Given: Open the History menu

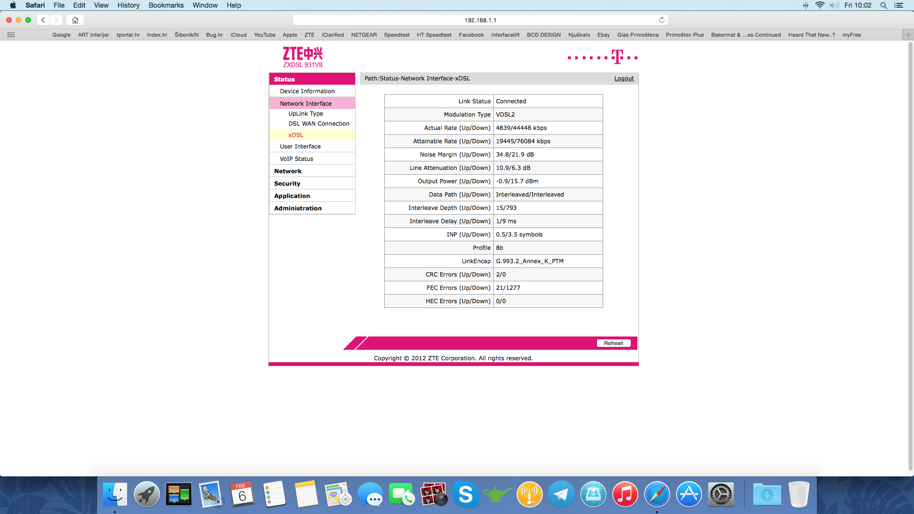Looking at the screenshot, I should 129,5.
